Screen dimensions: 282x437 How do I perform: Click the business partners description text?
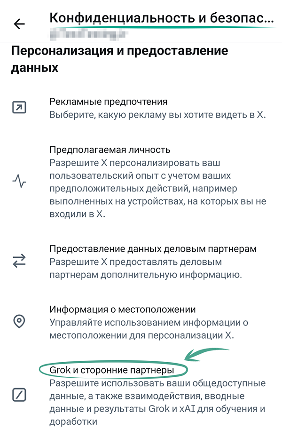pyautogui.click(x=145, y=268)
